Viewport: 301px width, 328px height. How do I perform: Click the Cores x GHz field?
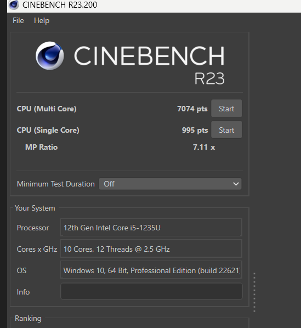[x=151, y=249]
